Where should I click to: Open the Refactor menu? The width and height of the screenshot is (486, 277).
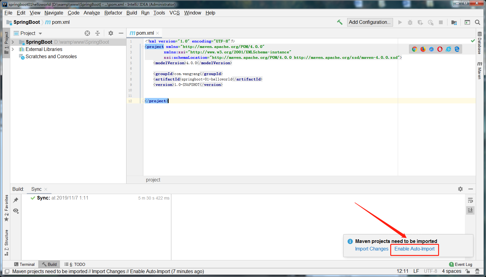[113, 13]
